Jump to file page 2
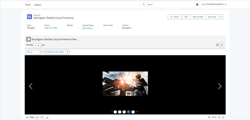Viewport: 250px width, 120px height. [x=120, y=112]
